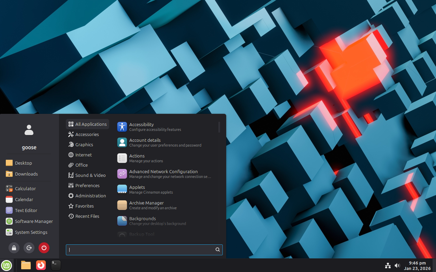
Task: Open Advanced Network Configuration
Action: [163, 173]
